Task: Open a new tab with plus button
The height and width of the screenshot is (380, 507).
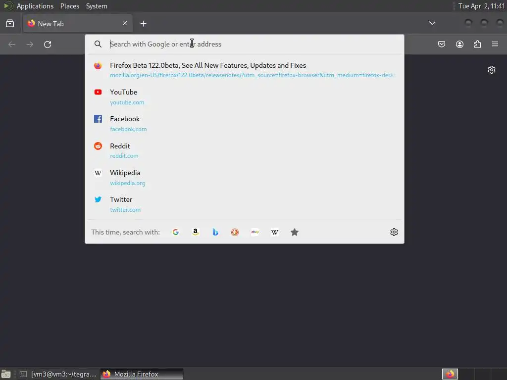Action: 143,24
